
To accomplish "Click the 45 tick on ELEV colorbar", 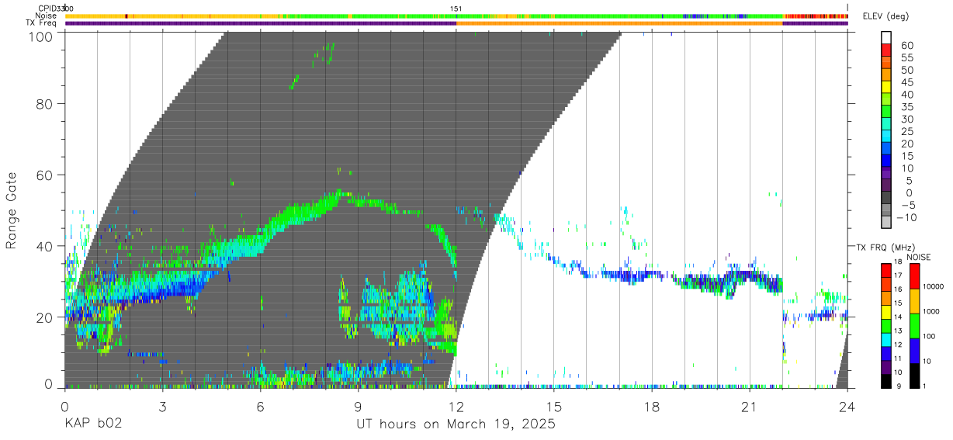I will [x=906, y=82].
